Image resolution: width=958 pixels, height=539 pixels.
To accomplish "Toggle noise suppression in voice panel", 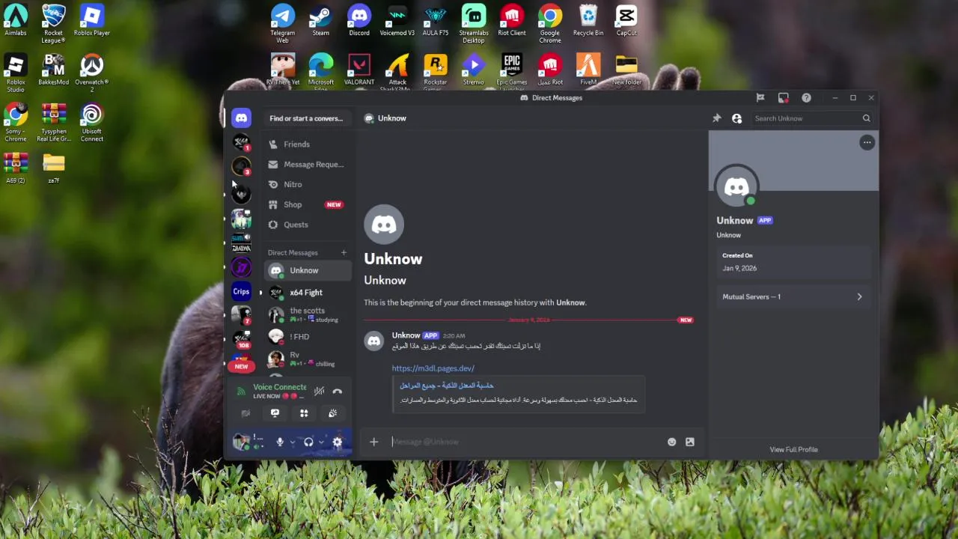I will click(319, 391).
